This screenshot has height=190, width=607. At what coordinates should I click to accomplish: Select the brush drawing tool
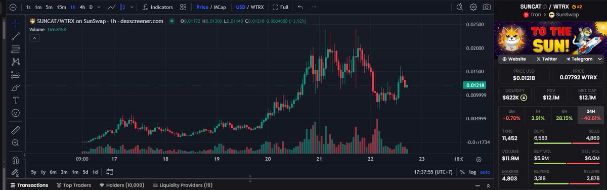point(16,87)
